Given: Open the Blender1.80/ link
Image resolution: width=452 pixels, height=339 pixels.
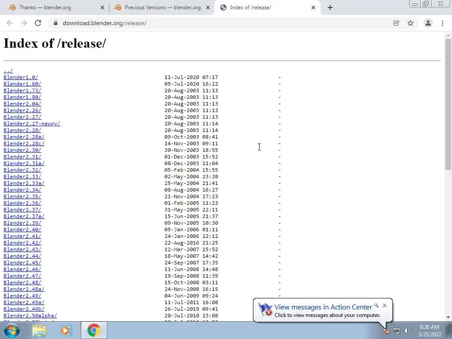Looking at the screenshot, I should click(22, 97).
